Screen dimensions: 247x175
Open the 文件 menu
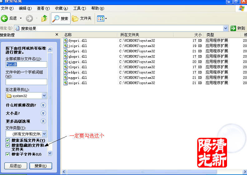pyautogui.click(x=7, y=8)
